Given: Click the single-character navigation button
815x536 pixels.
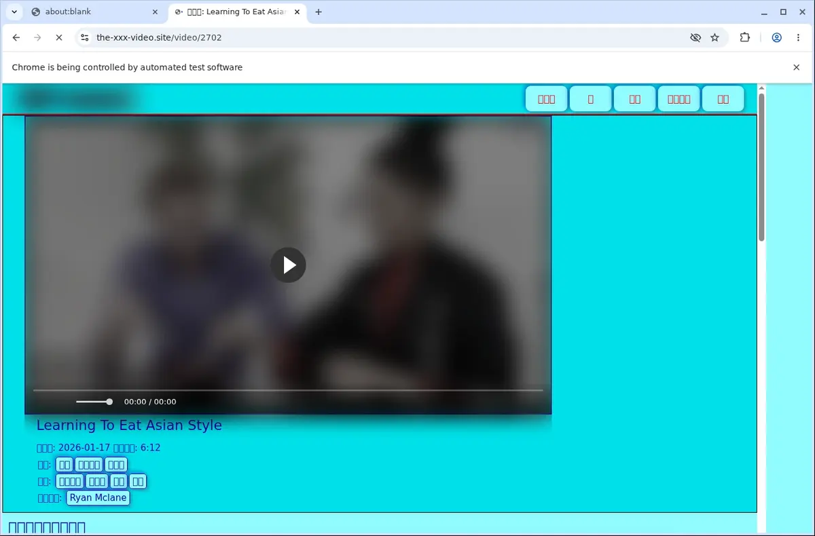Looking at the screenshot, I should click(590, 99).
